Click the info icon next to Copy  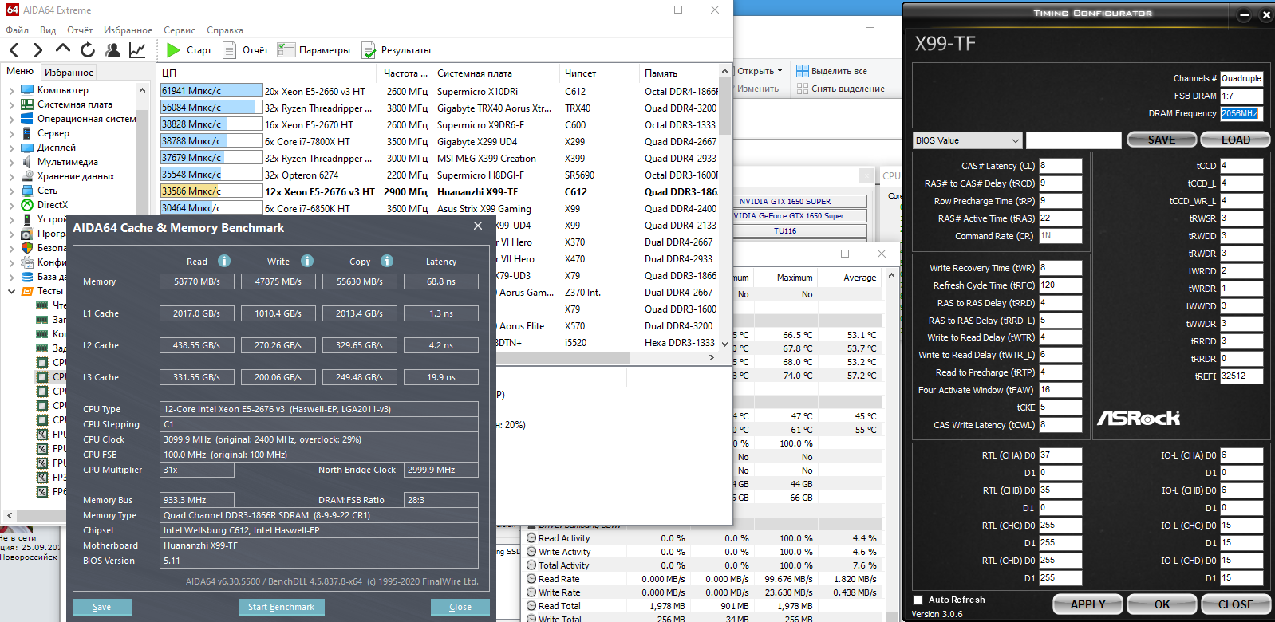pos(387,261)
